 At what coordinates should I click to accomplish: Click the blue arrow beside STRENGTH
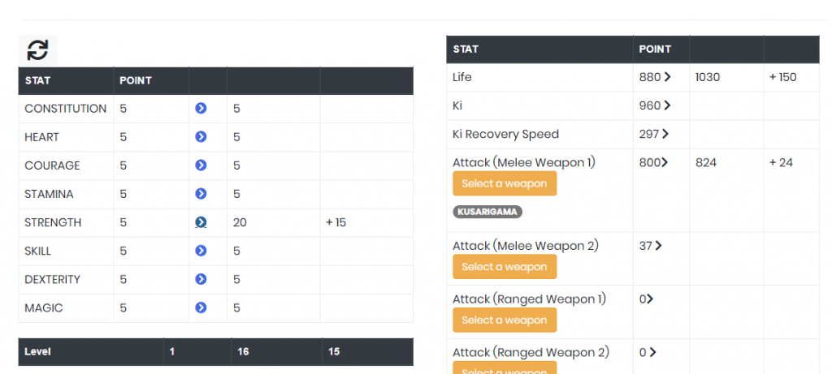201,222
